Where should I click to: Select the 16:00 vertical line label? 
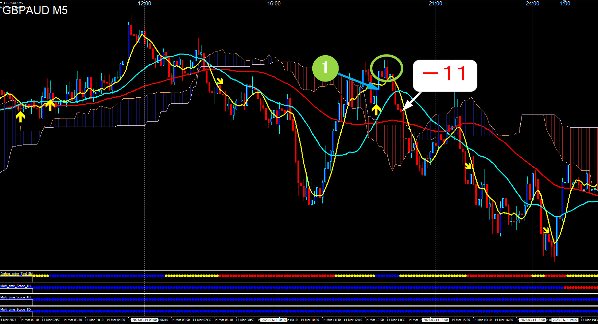pos(274,3)
